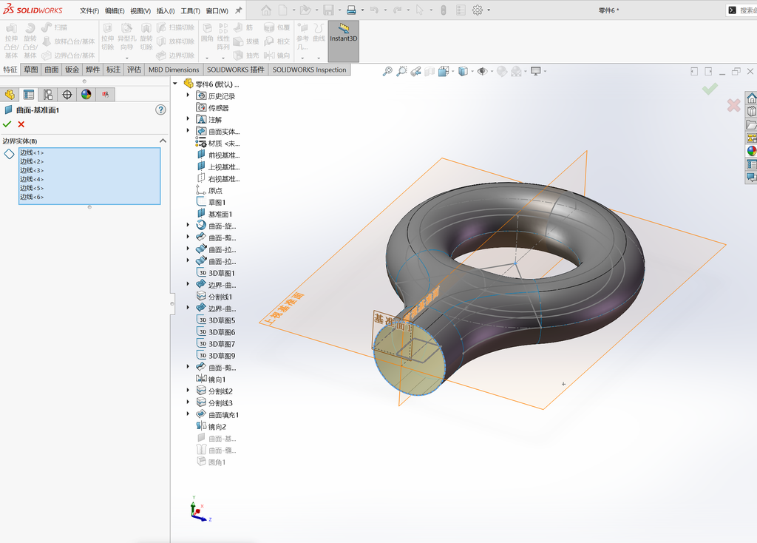Image resolution: width=757 pixels, height=543 pixels.
Task: Toggle the Instant3D button
Action: [344, 41]
